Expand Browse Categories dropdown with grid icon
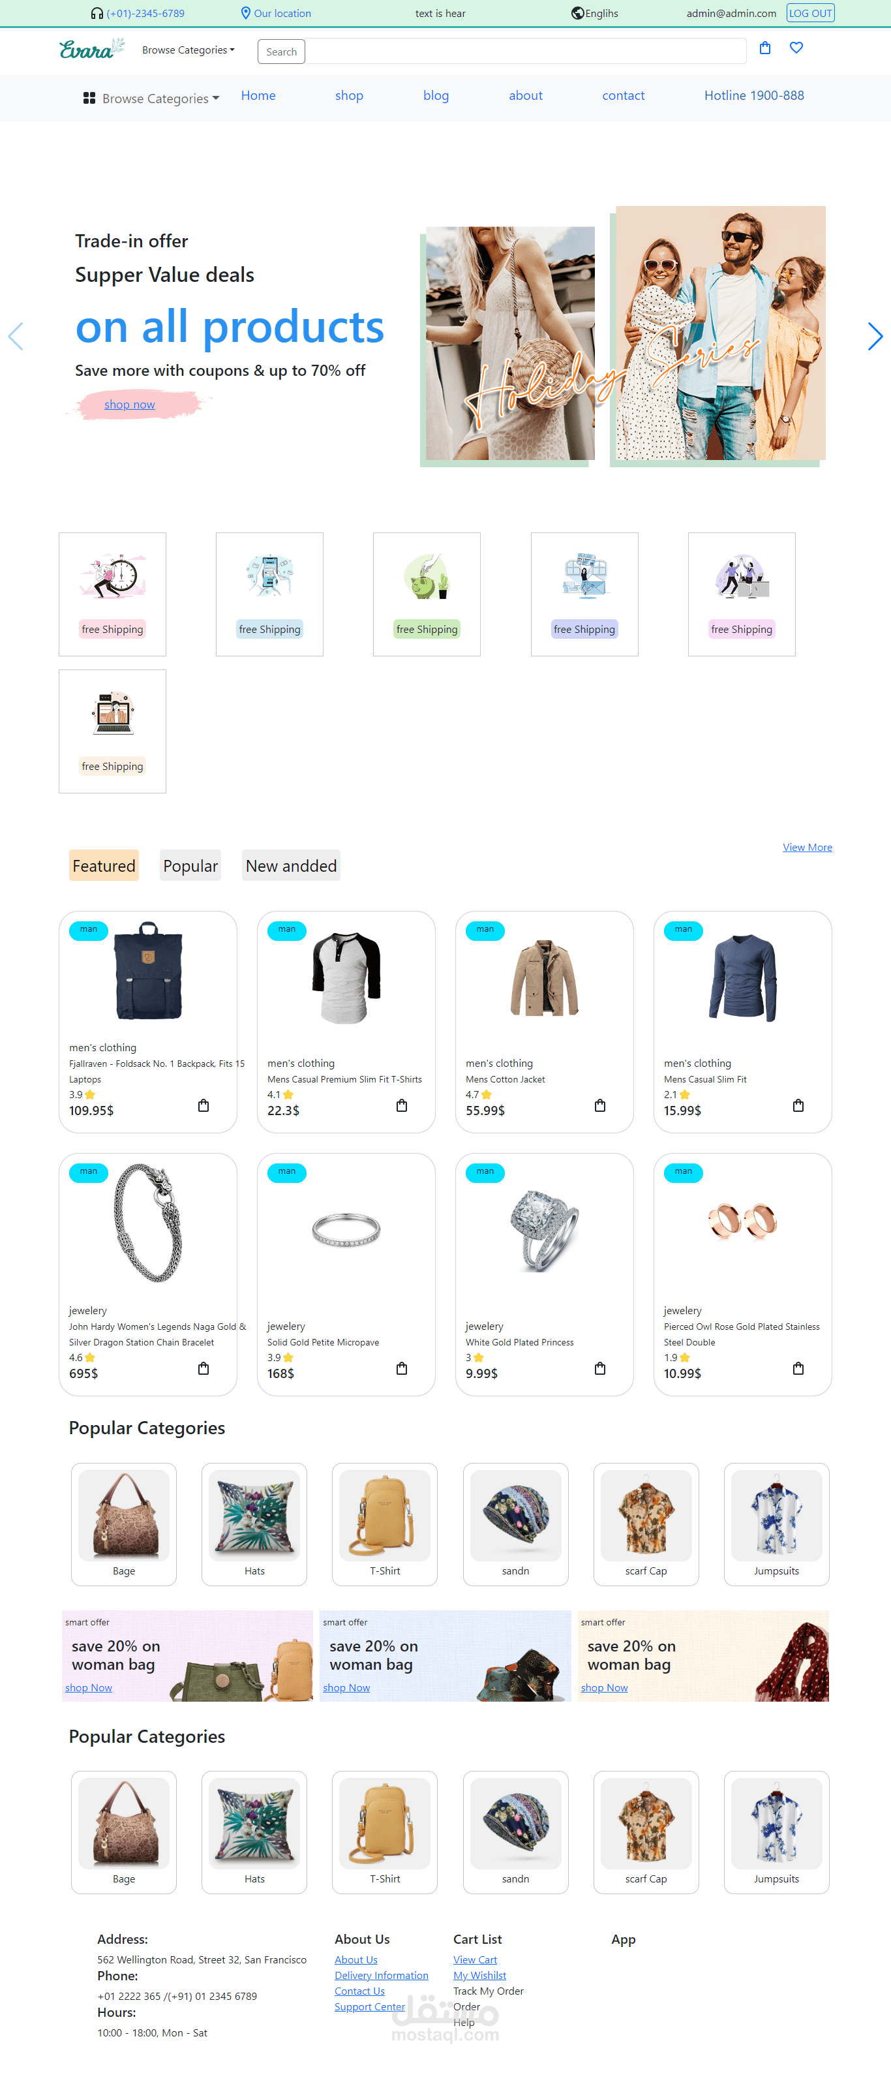Image resolution: width=891 pixels, height=2086 pixels. [x=151, y=98]
